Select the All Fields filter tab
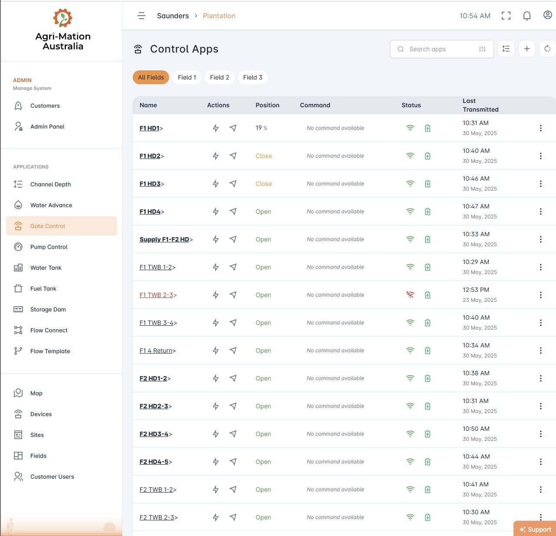This screenshot has height=536, width=556. click(x=151, y=77)
